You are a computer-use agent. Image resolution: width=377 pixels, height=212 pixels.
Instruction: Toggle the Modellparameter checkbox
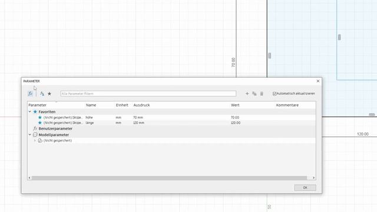(x=35, y=135)
